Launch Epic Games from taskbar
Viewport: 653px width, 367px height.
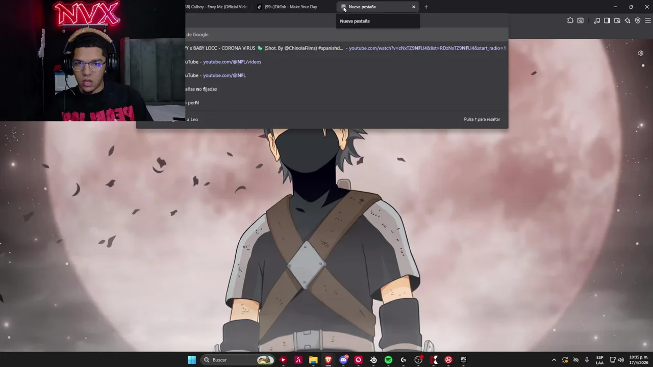[463, 360]
